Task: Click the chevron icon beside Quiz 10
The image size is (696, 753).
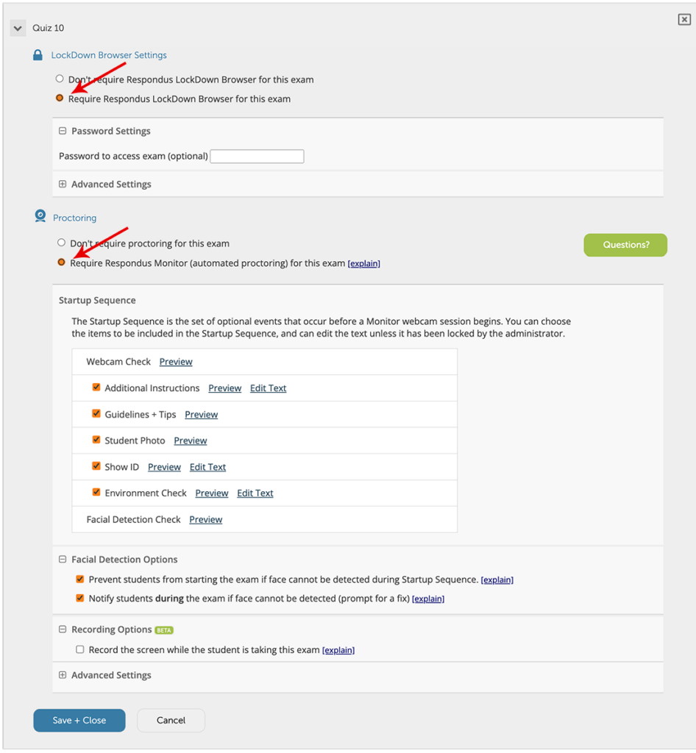Action: pyautogui.click(x=17, y=28)
